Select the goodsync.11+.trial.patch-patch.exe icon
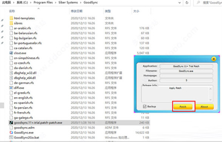The height and width of the screenshot is (142, 222). (11, 123)
